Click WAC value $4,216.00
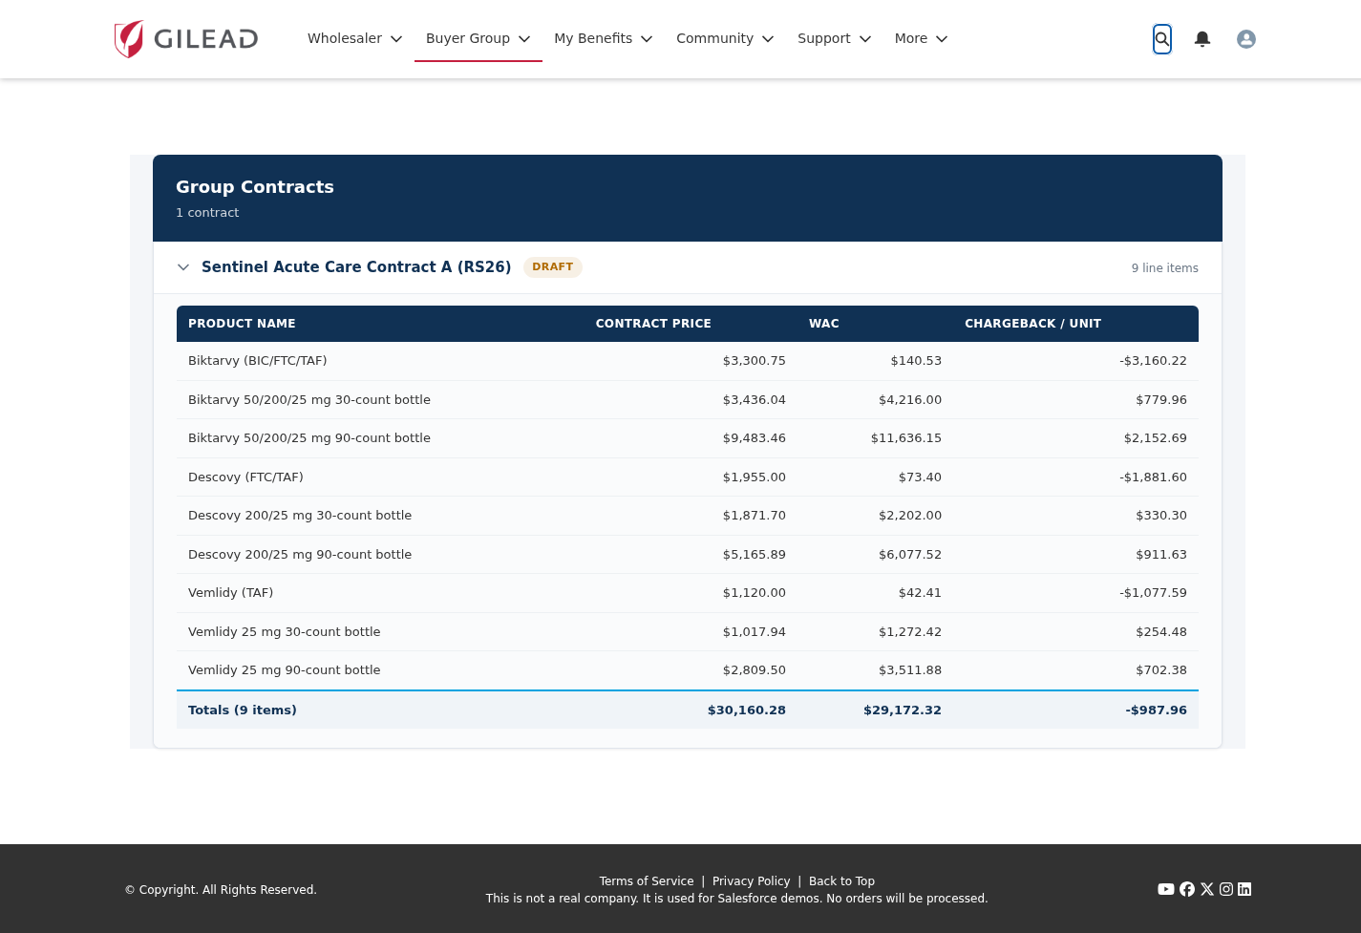Image resolution: width=1361 pixels, height=933 pixels. 910,400
